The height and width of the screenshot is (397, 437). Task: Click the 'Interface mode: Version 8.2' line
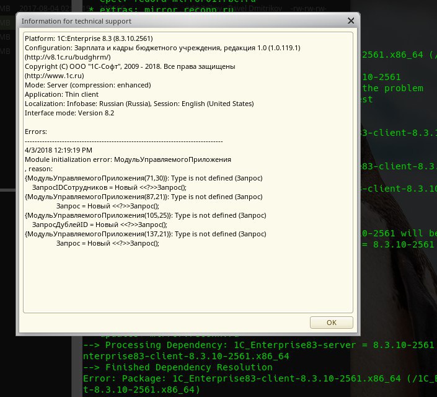69,113
